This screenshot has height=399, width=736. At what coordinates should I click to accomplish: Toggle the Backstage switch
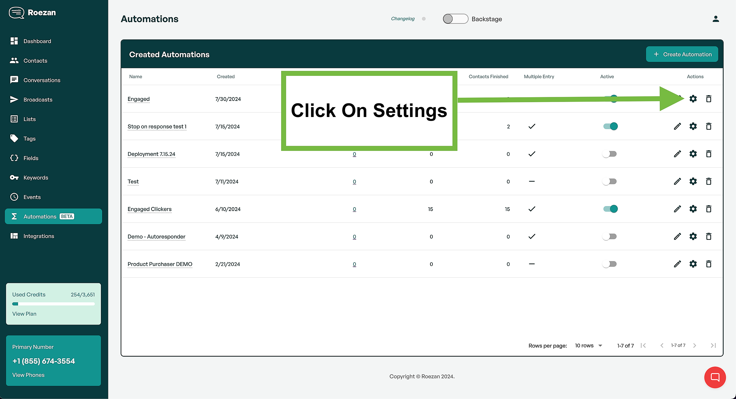pos(455,19)
